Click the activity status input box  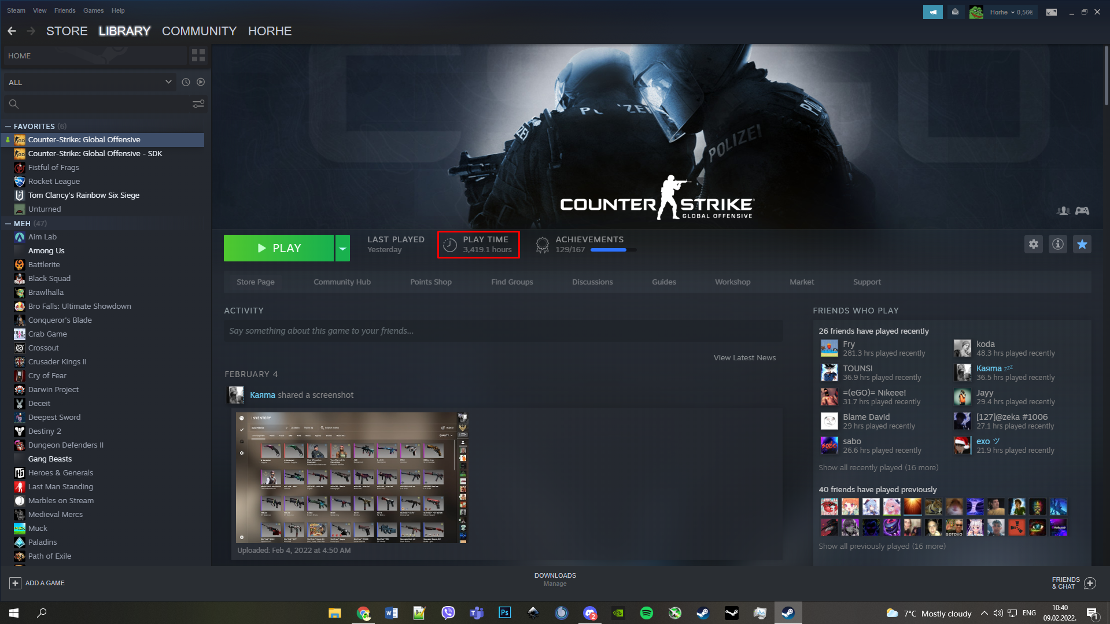coord(503,331)
